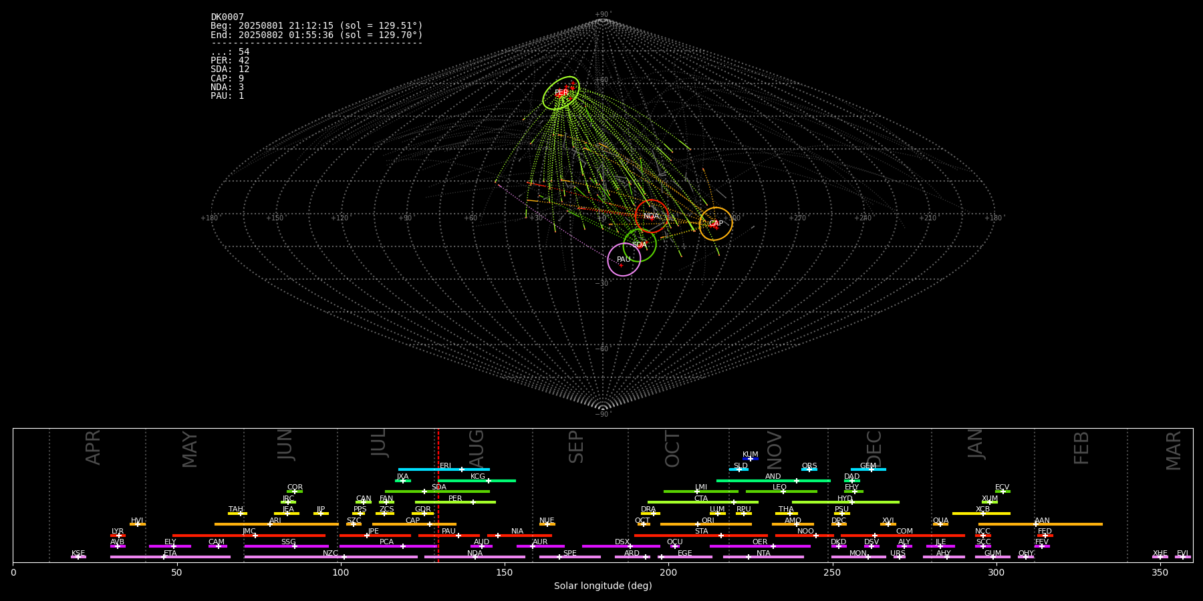Click the sporadic count '...: 54' in legend
This screenshot has width=1203, height=601.
click(230, 52)
